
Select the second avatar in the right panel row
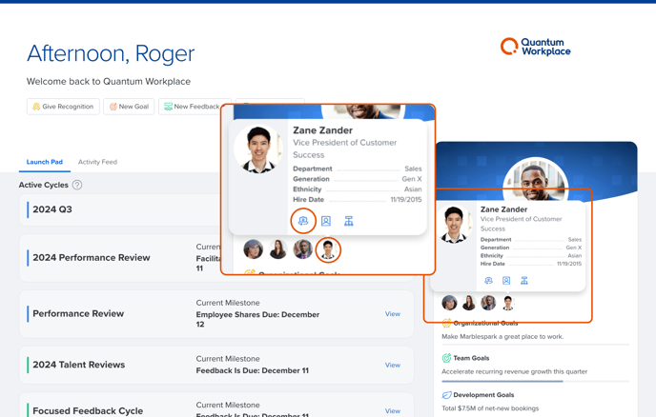coord(469,303)
